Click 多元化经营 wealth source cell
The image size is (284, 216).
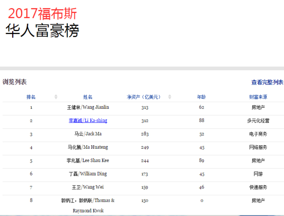click(x=258, y=121)
